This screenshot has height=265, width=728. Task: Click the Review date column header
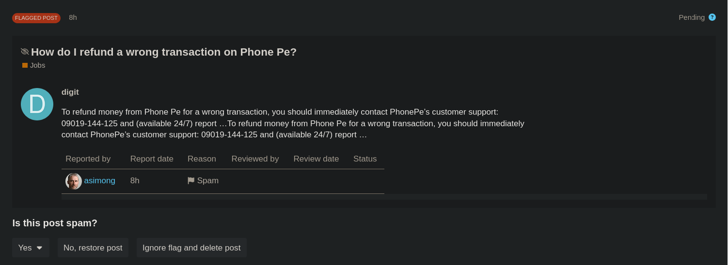coord(316,159)
